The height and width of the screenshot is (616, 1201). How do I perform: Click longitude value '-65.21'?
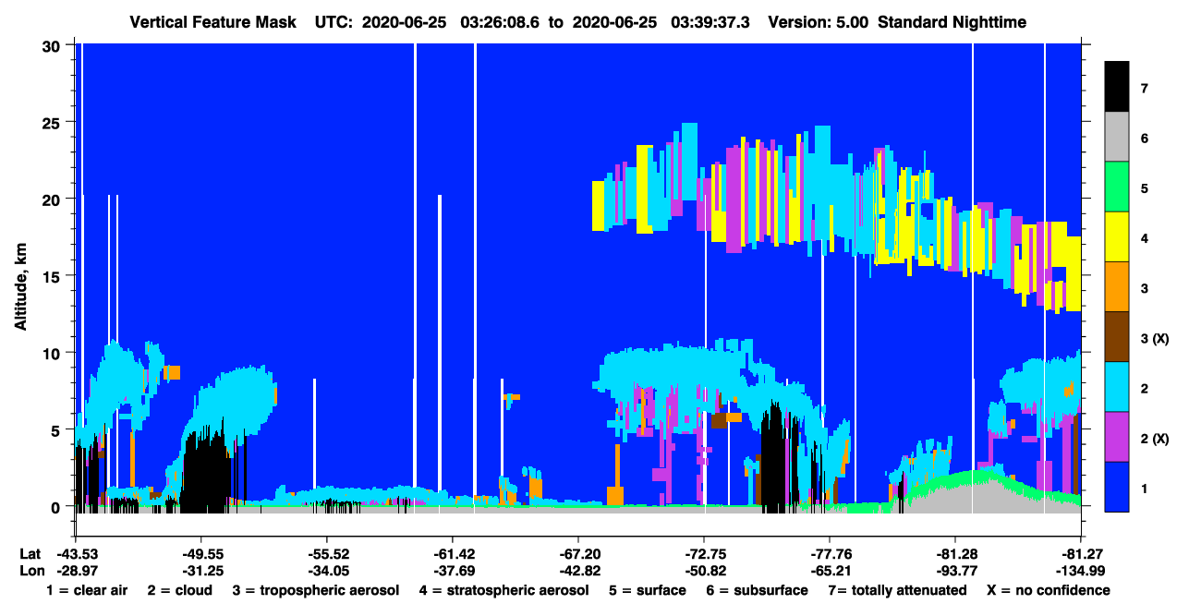pos(830,571)
